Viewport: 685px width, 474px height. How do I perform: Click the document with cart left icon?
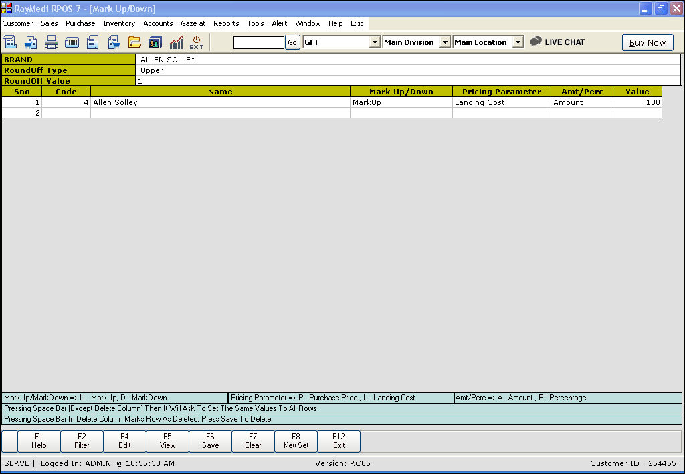tap(31, 42)
